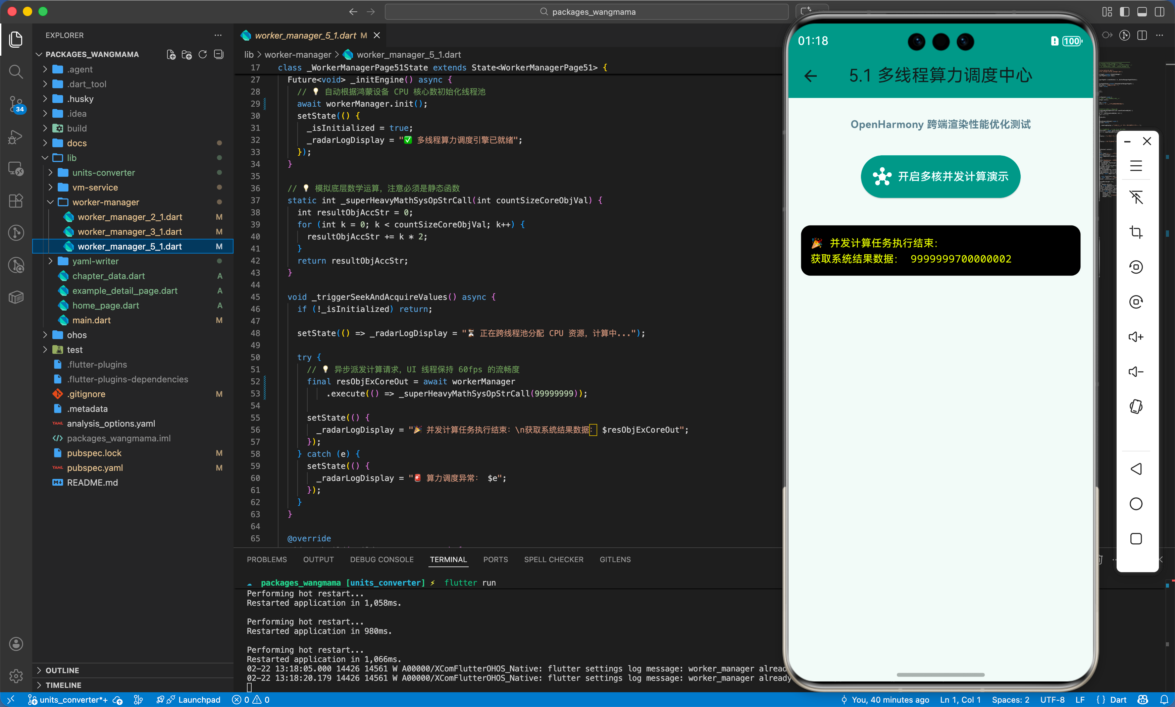This screenshot has height=707, width=1175.
Task: Switch to the PROBLEMS panel tab
Action: click(x=266, y=559)
